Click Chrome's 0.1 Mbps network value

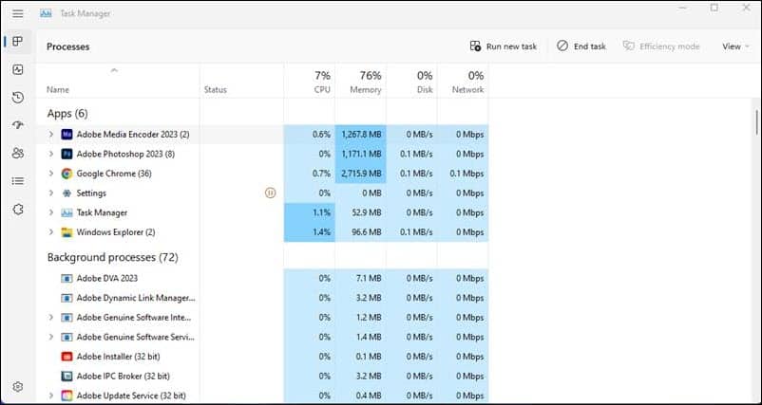(467, 174)
